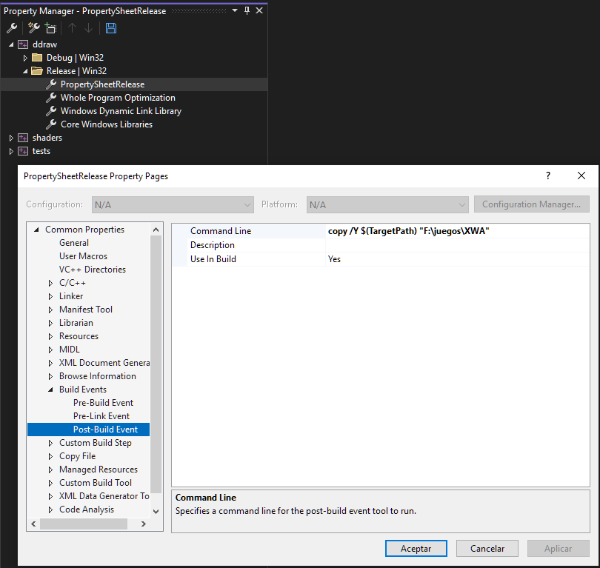Click the Use In Build value Yes
Viewport: 600px width, 568px height.
pyautogui.click(x=457, y=259)
